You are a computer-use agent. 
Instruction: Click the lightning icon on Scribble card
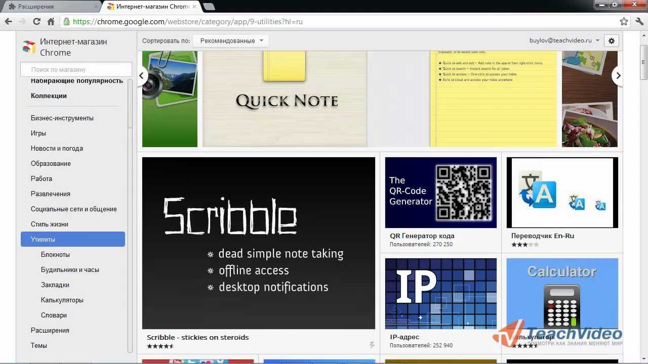[x=372, y=345]
